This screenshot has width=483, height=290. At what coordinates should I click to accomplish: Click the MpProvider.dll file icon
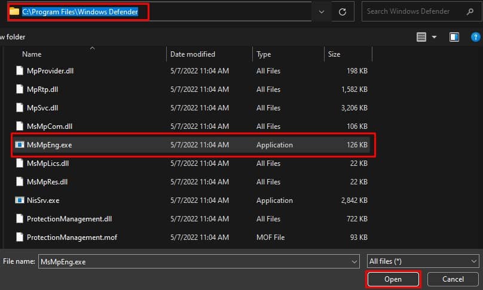20,71
